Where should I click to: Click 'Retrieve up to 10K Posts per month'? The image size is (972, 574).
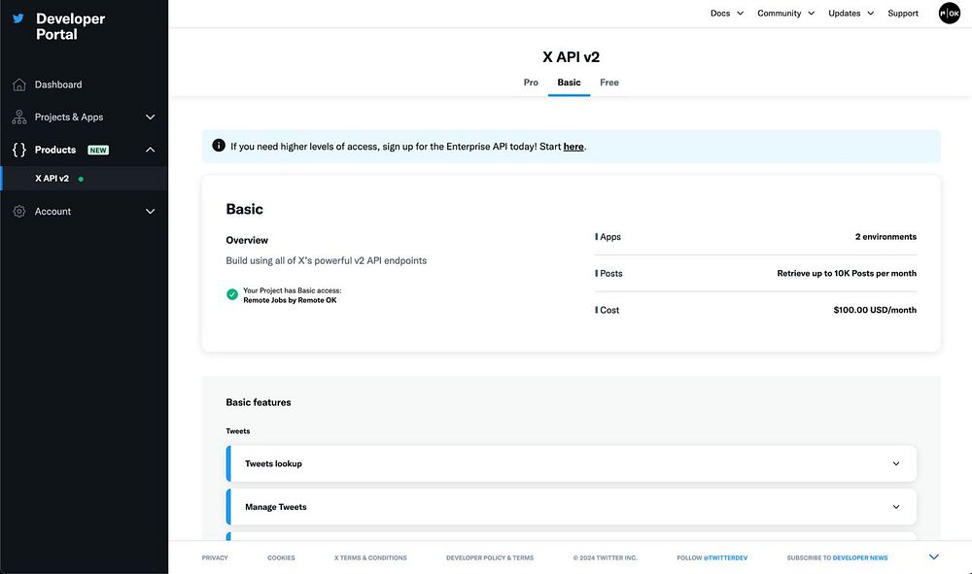[847, 274]
